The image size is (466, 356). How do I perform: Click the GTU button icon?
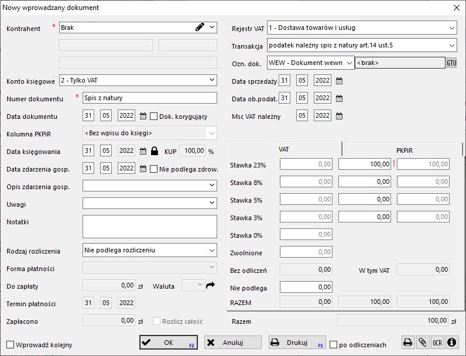[451, 63]
